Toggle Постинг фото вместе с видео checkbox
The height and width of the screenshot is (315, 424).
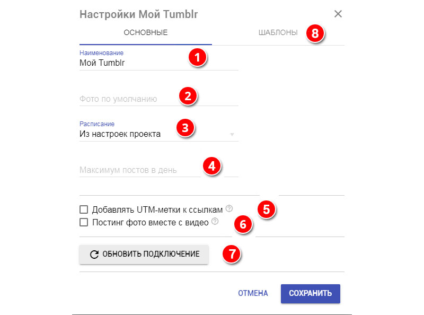coord(83,223)
